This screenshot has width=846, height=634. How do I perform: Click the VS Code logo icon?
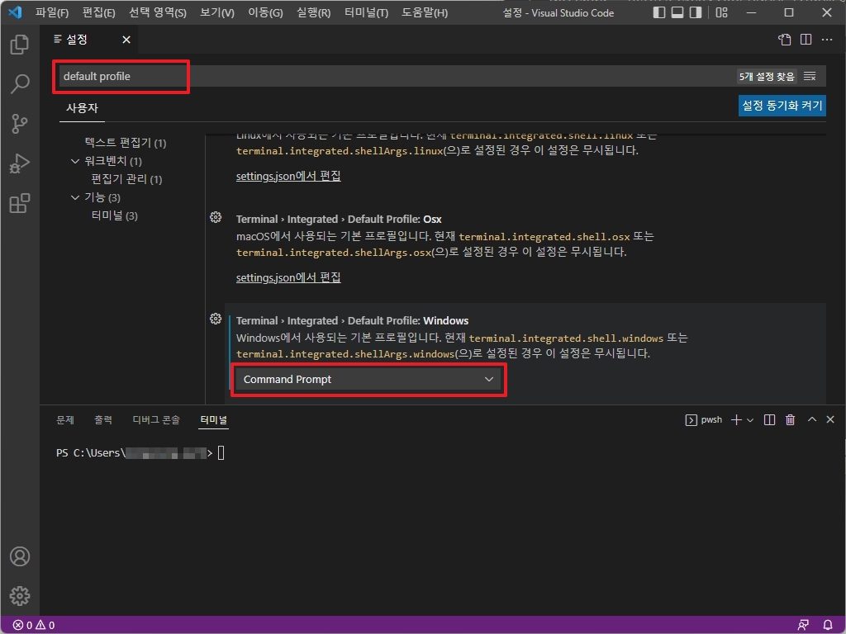(15, 12)
